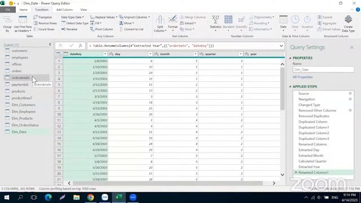The height and width of the screenshot is (203, 361).
Task: Click the Format text icon
Action: [x=173, y=23]
